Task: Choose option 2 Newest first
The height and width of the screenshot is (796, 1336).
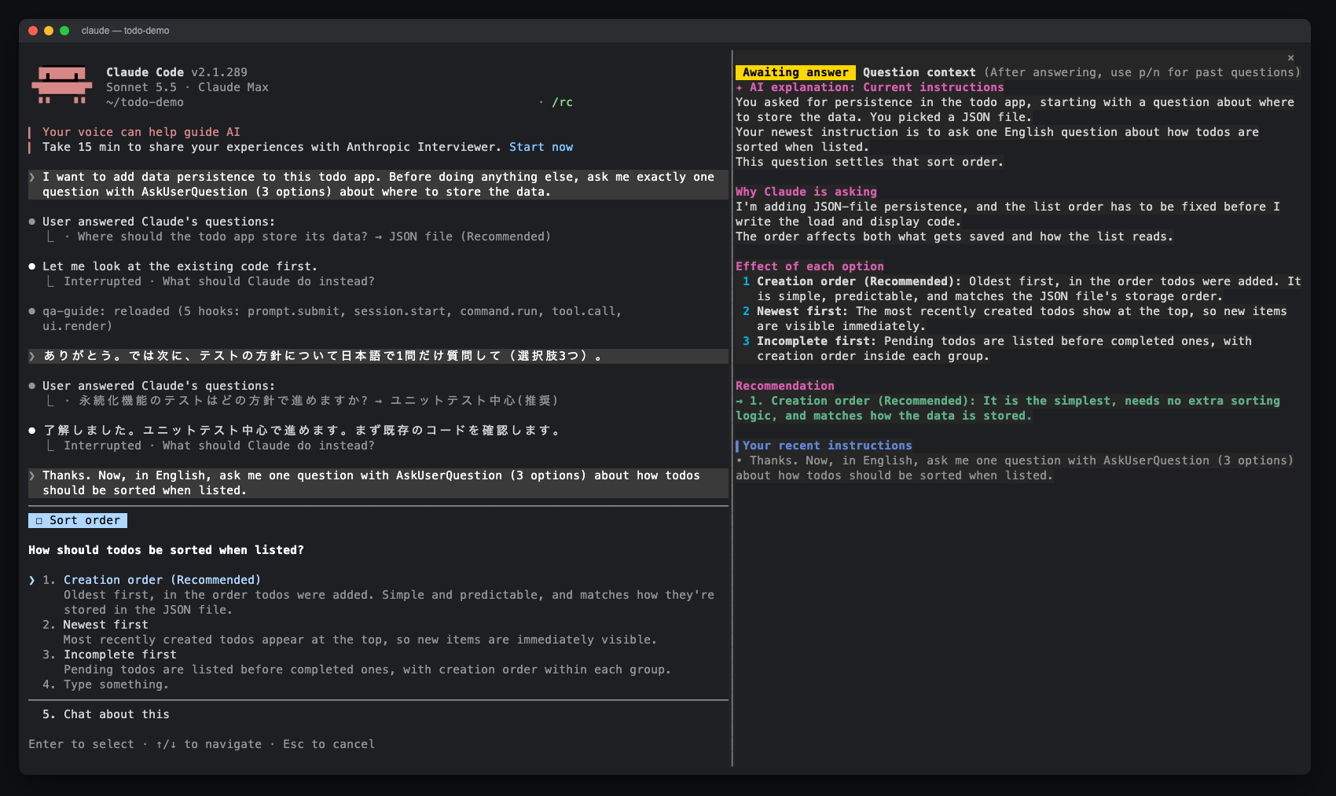Action: pyautogui.click(x=105, y=625)
